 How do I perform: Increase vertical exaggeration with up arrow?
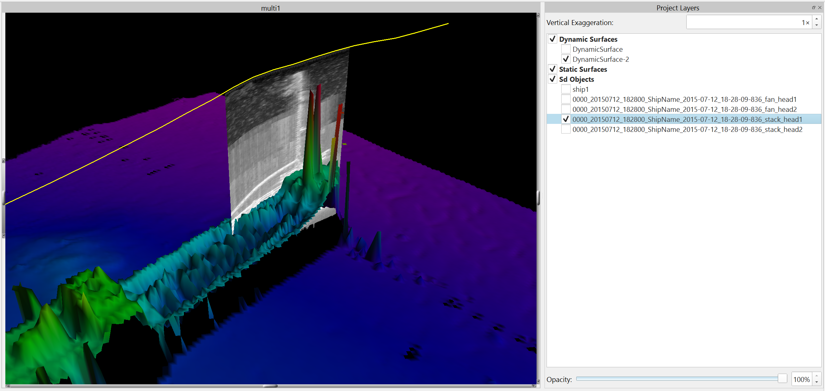coord(817,19)
